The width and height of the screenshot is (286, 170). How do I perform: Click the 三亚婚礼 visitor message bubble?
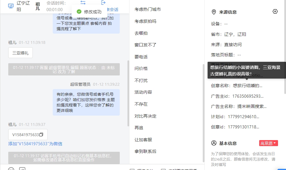click(x=21, y=53)
